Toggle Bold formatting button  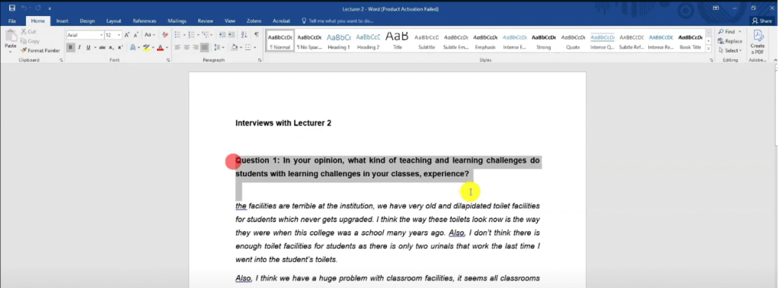(x=71, y=48)
